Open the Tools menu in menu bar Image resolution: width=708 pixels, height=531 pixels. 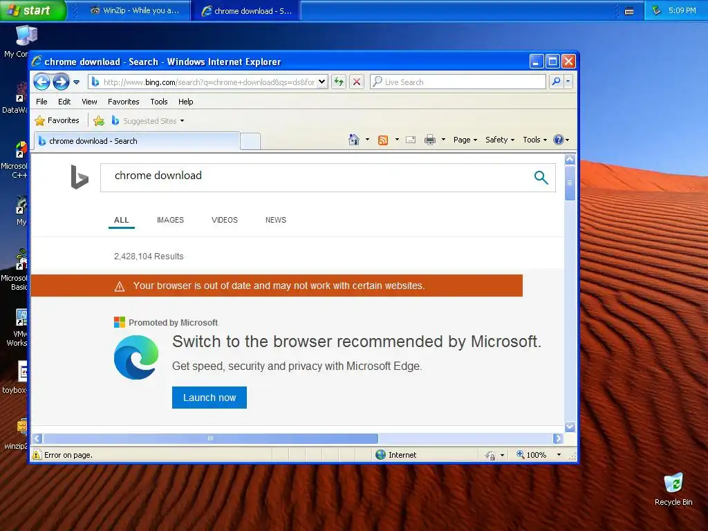[159, 102]
